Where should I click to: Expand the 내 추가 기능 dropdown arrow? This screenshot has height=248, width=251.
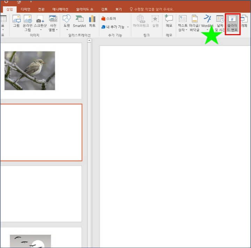[128, 27]
